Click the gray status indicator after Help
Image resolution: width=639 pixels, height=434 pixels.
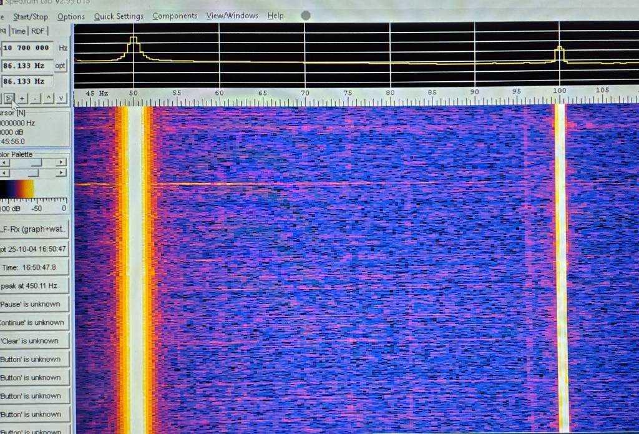[x=305, y=16]
